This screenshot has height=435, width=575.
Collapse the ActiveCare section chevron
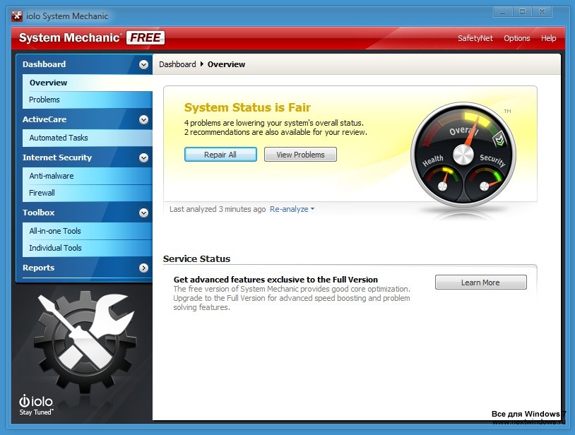(144, 120)
